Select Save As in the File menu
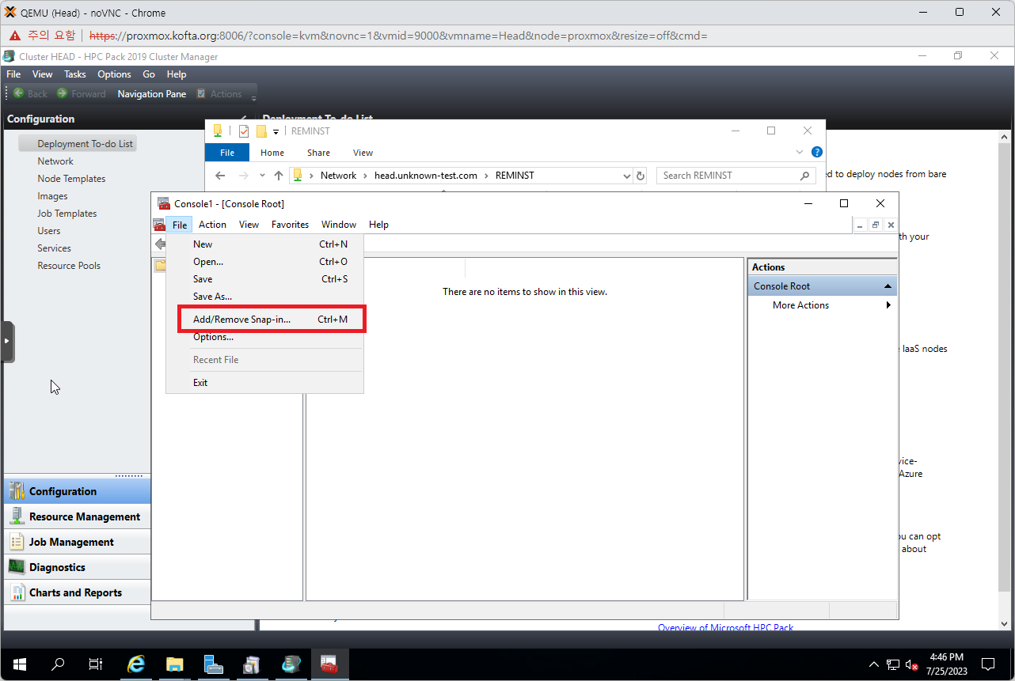 pyautogui.click(x=212, y=297)
